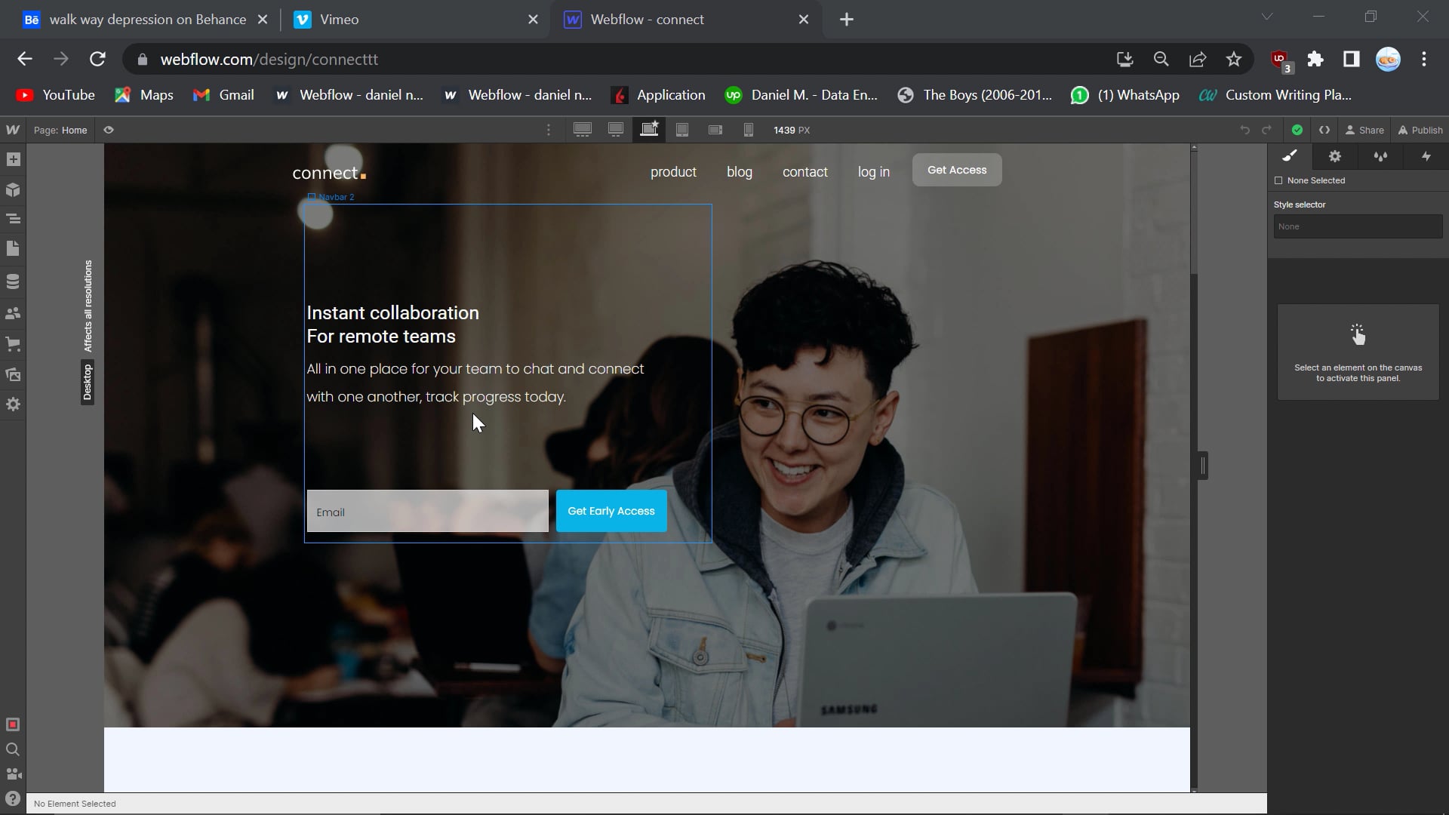Open the Style Manager droplets tab
The image size is (1449, 815).
click(x=1380, y=156)
